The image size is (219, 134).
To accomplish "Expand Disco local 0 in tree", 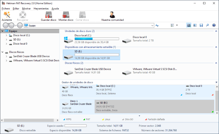I will (x=6, y=44).
